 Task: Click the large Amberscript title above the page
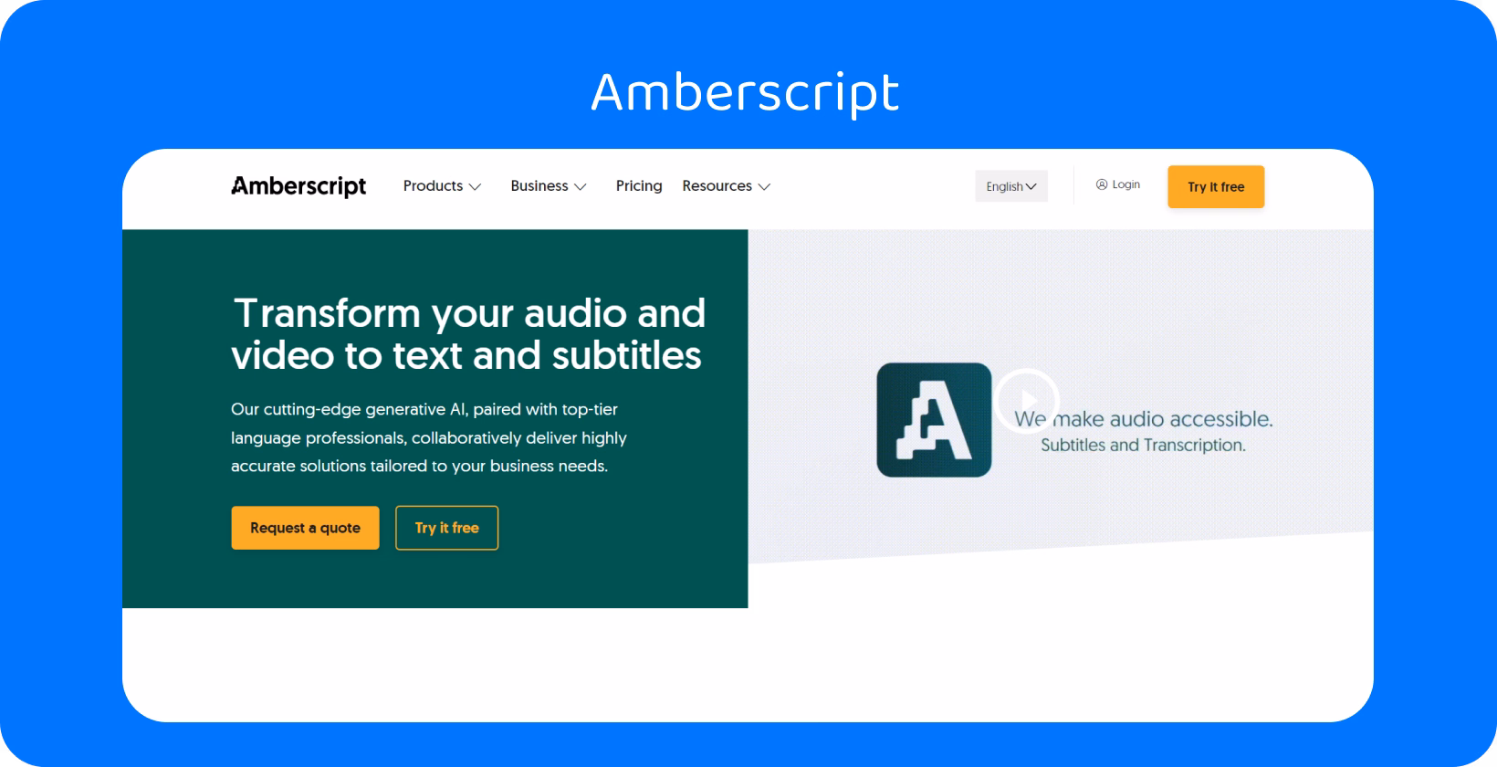coord(745,93)
